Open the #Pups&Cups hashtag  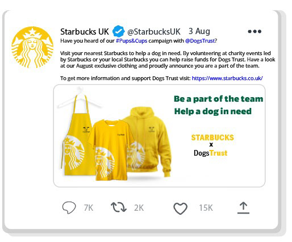[131, 41]
